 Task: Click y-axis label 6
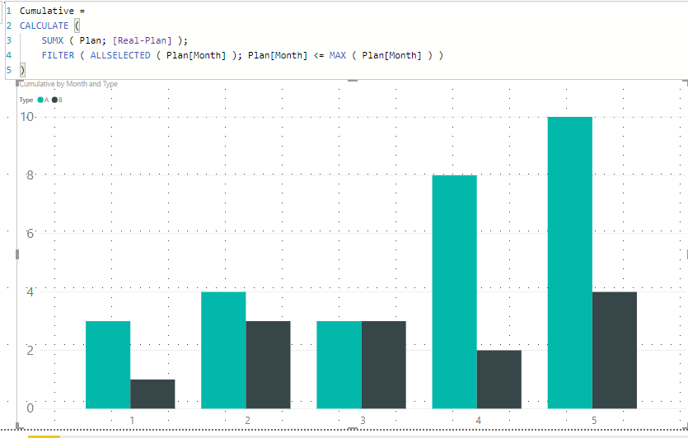tap(30, 234)
